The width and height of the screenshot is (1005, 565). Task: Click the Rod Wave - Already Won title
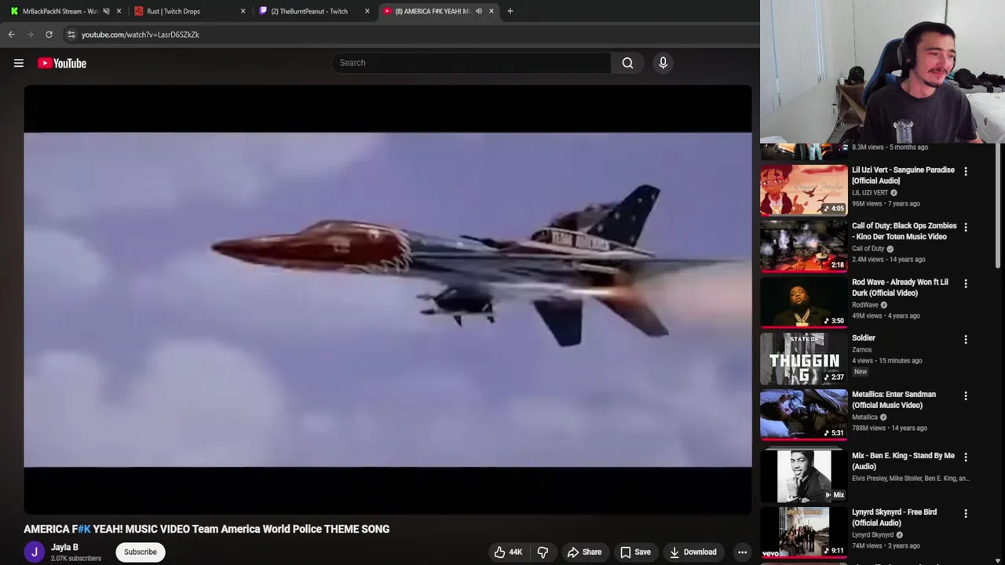900,288
